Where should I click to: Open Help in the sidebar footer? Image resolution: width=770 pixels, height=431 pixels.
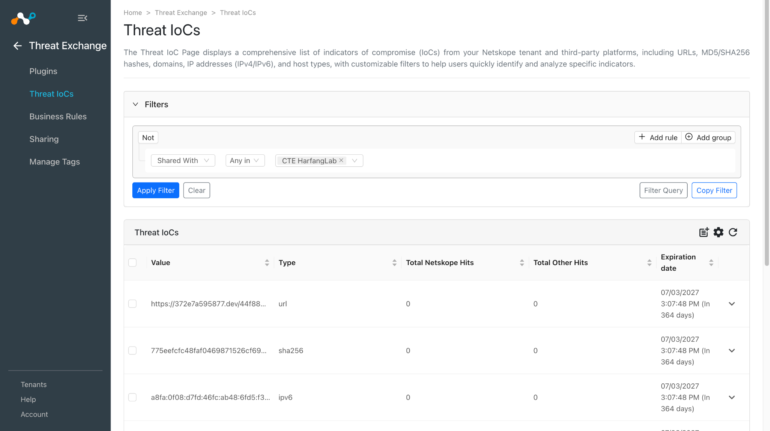(x=28, y=399)
